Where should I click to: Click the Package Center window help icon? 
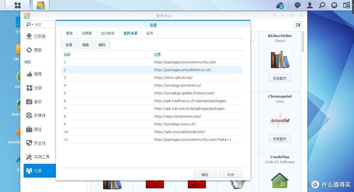pyautogui.click(x=274, y=16)
